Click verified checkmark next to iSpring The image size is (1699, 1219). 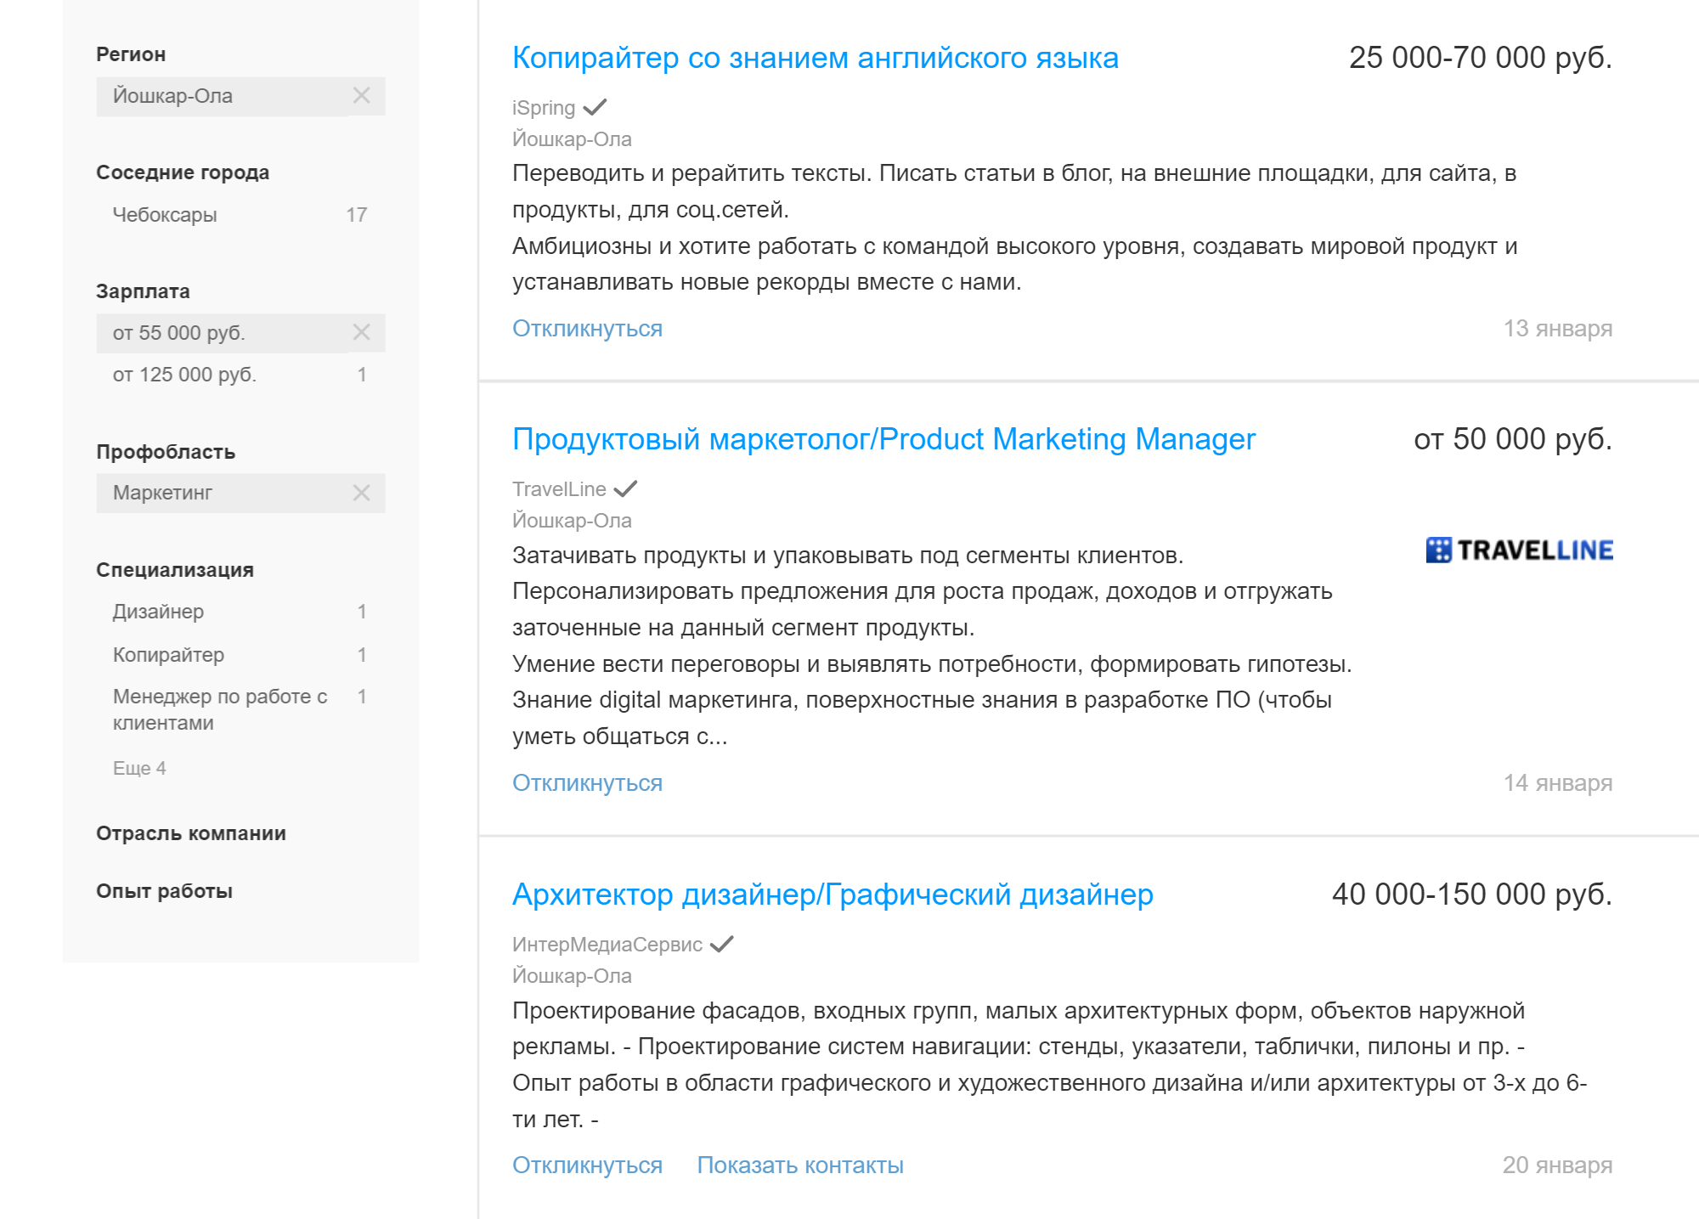click(x=595, y=108)
